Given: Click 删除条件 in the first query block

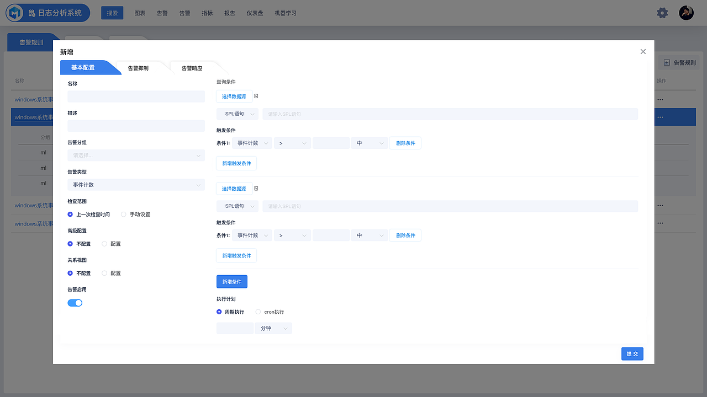Looking at the screenshot, I should tap(405, 143).
